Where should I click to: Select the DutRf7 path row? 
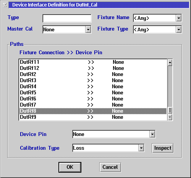tap(93, 105)
